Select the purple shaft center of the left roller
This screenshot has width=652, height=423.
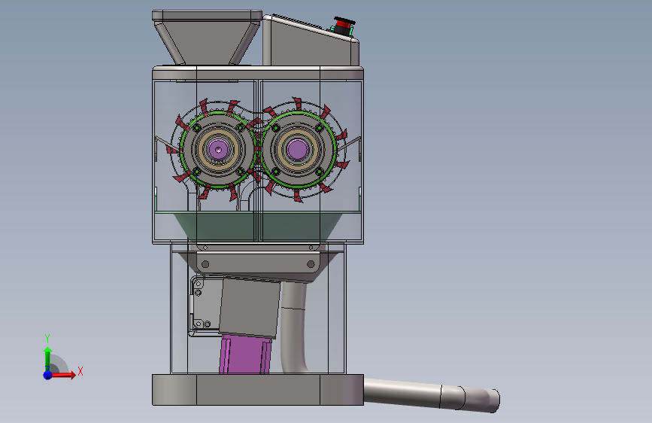218,148
